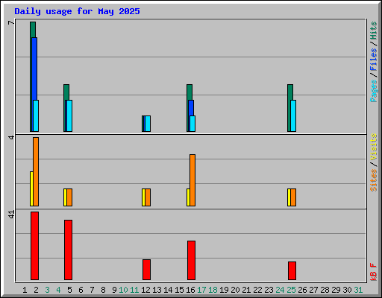Click the cyan Pages bar for day 16
Screen dimensions: 382x298
click(192, 124)
